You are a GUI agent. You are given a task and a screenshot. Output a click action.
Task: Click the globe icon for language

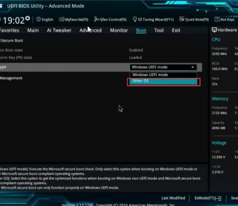click(x=38, y=19)
